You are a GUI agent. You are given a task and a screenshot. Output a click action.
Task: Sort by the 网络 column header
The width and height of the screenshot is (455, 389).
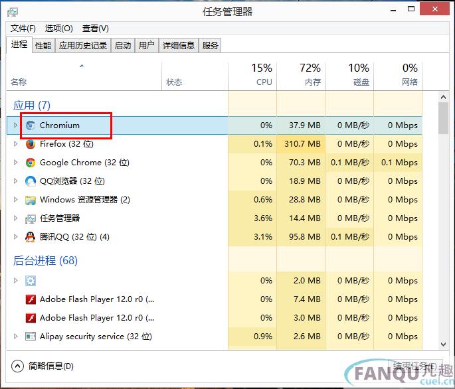click(398, 76)
